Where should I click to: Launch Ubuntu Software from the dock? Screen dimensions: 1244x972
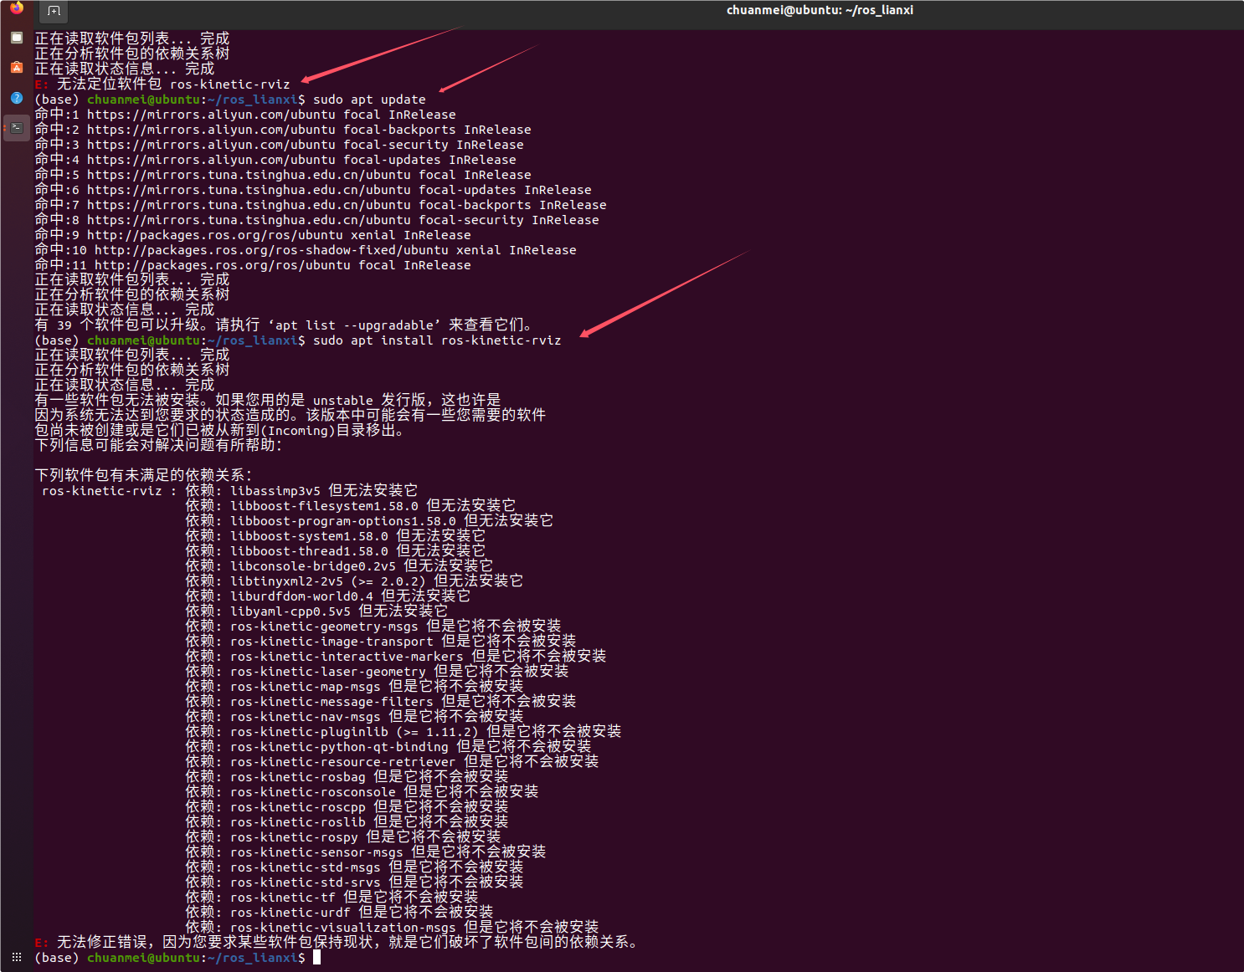(x=16, y=68)
